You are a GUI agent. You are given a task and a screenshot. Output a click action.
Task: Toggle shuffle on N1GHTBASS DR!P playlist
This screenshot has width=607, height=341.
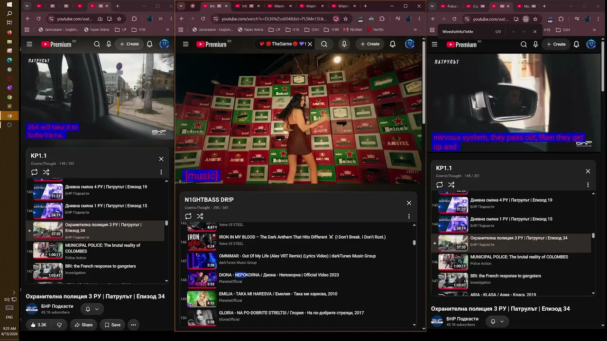(x=200, y=216)
